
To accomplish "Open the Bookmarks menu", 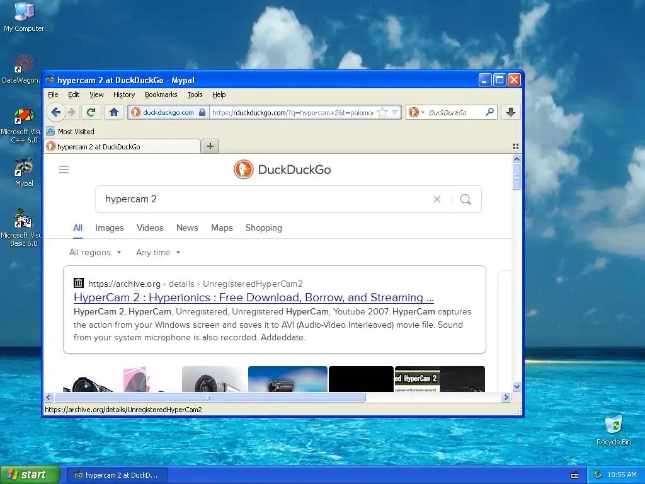I will (x=161, y=95).
